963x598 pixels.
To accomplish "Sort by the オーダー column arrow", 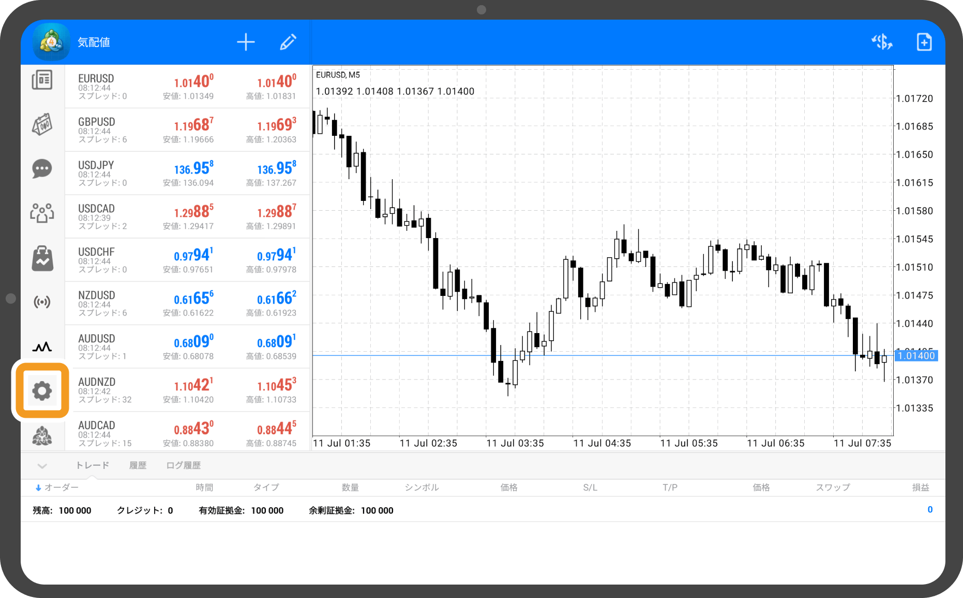I will point(38,487).
